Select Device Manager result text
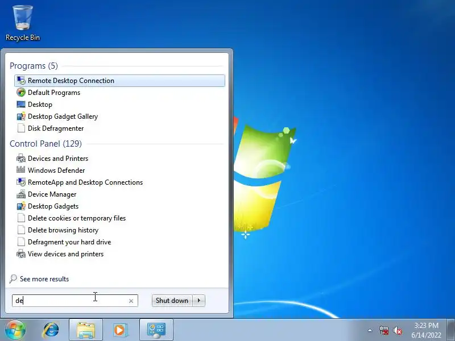The height and width of the screenshot is (341, 455). (x=52, y=194)
